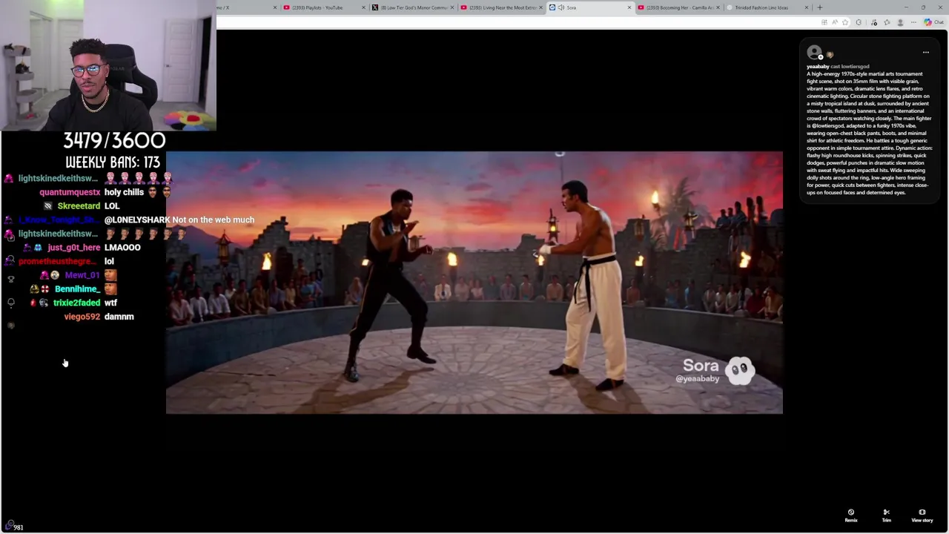Click the Sora video player

click(474, 283)
